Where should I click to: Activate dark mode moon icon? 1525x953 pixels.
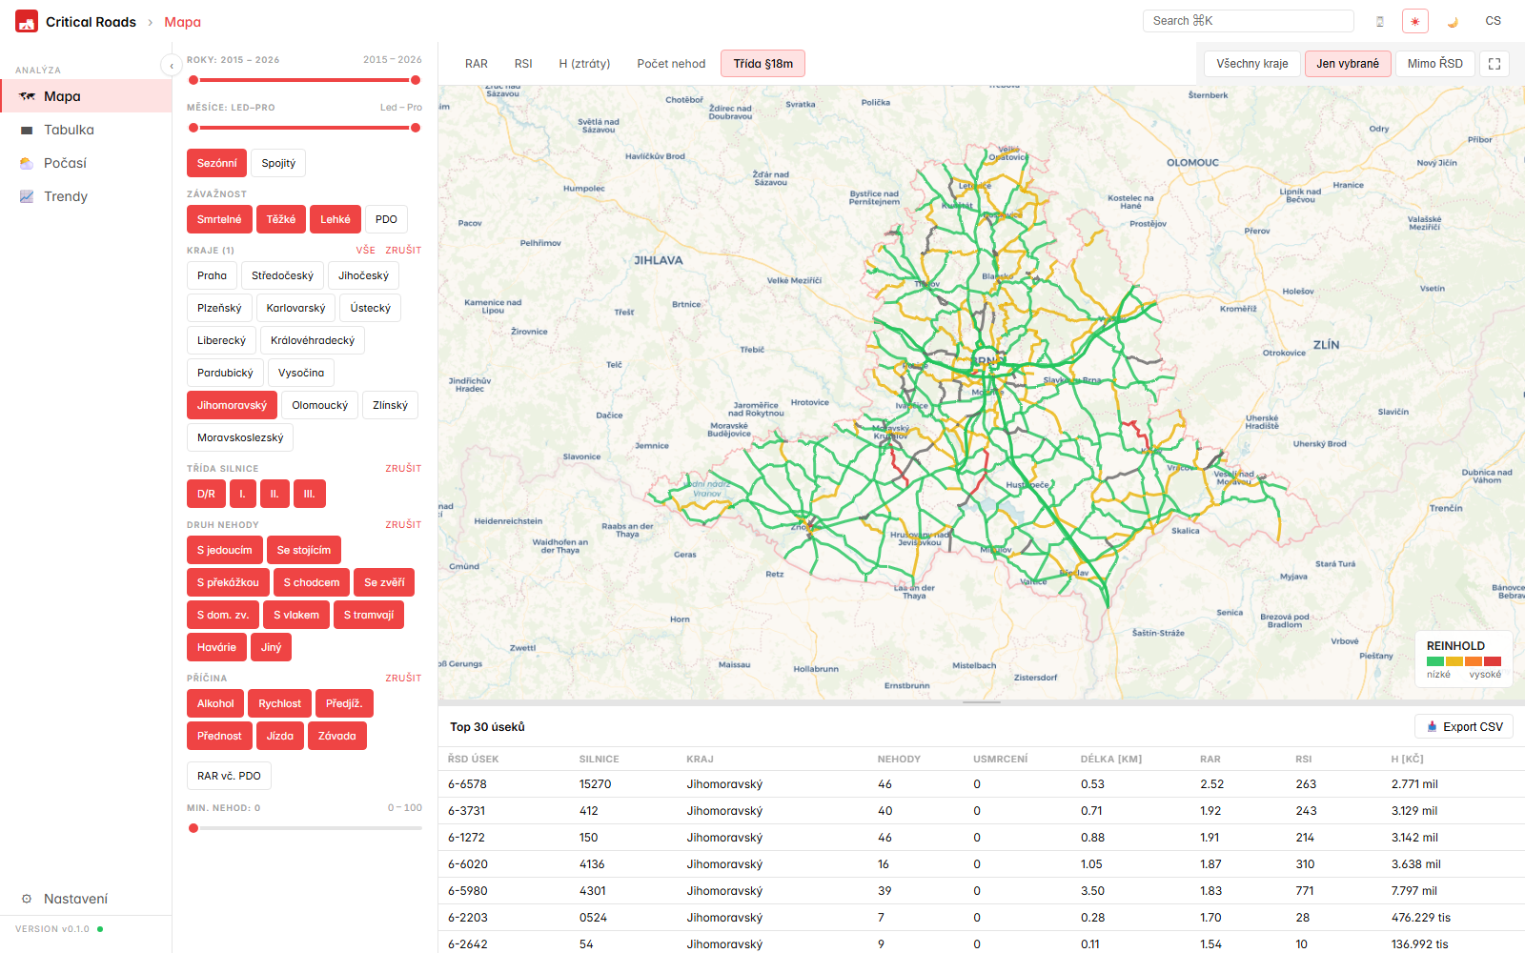point(1453,21)
